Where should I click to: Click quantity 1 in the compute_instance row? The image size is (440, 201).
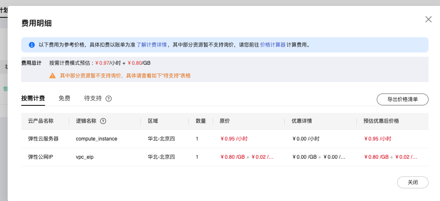click(x=197, y=139)
